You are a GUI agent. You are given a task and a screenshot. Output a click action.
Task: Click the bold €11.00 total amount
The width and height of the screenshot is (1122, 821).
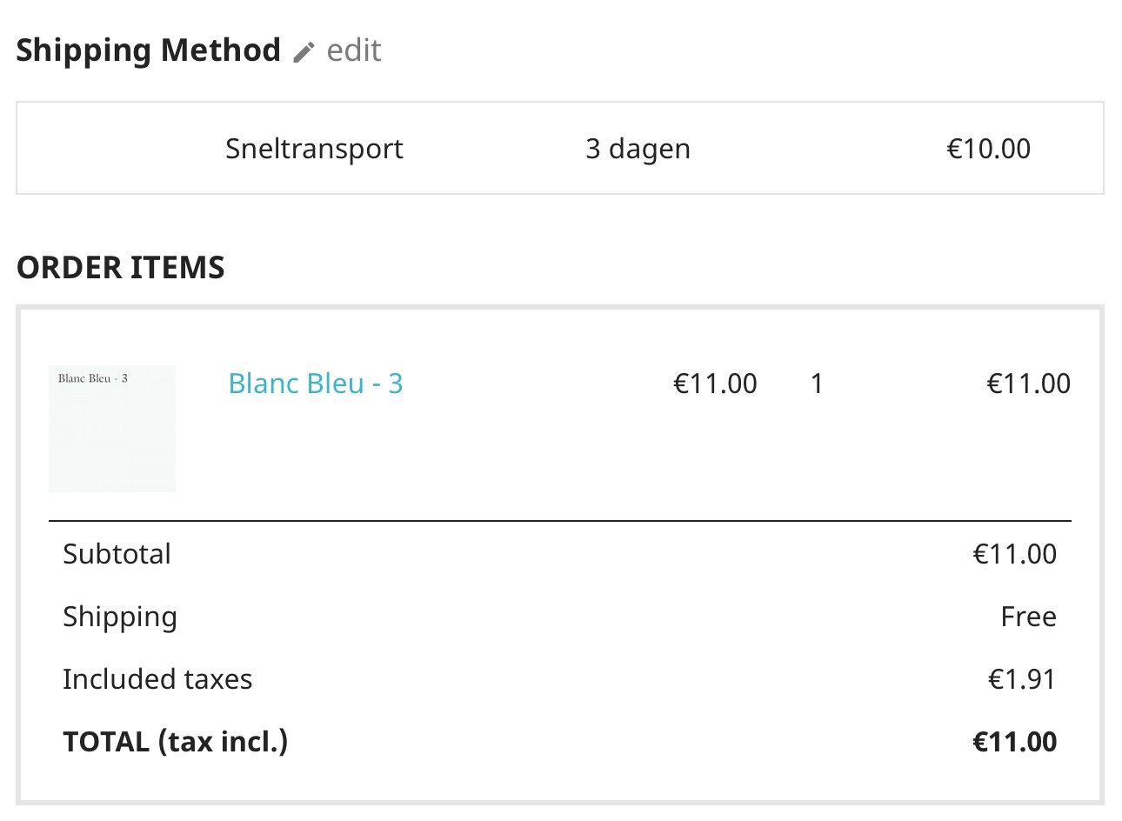click(x=1014, y=742)
